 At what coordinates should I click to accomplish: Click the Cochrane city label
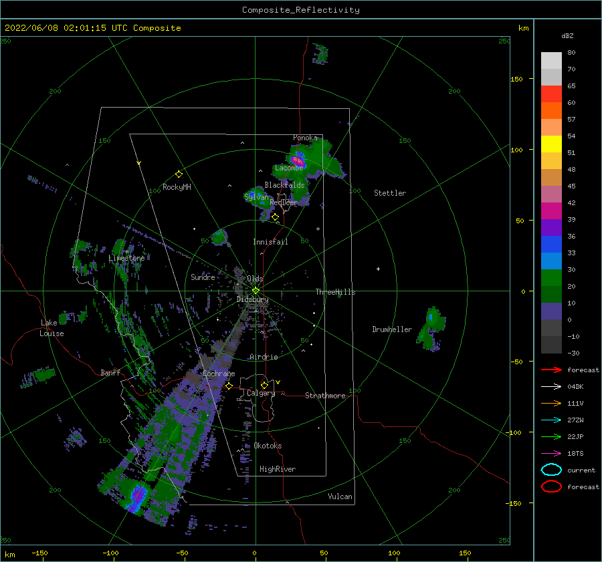point(219,374)
